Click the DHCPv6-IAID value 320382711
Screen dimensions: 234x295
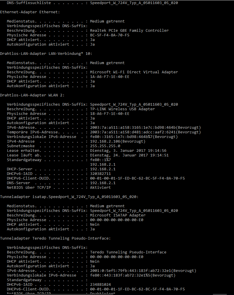[x=100, y=174]
